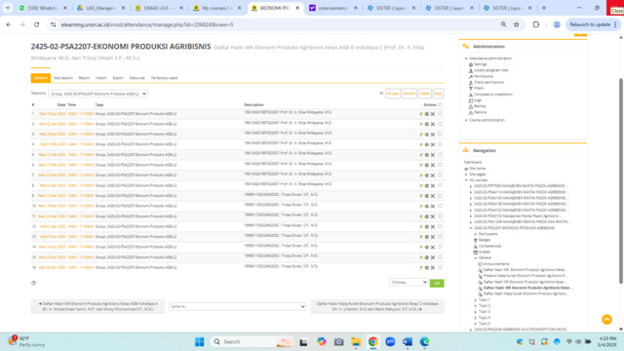The height and width of the screenshot is (351, 624).
Task: Tick the checkbox for the 30 Apr session
Action: 440,267
